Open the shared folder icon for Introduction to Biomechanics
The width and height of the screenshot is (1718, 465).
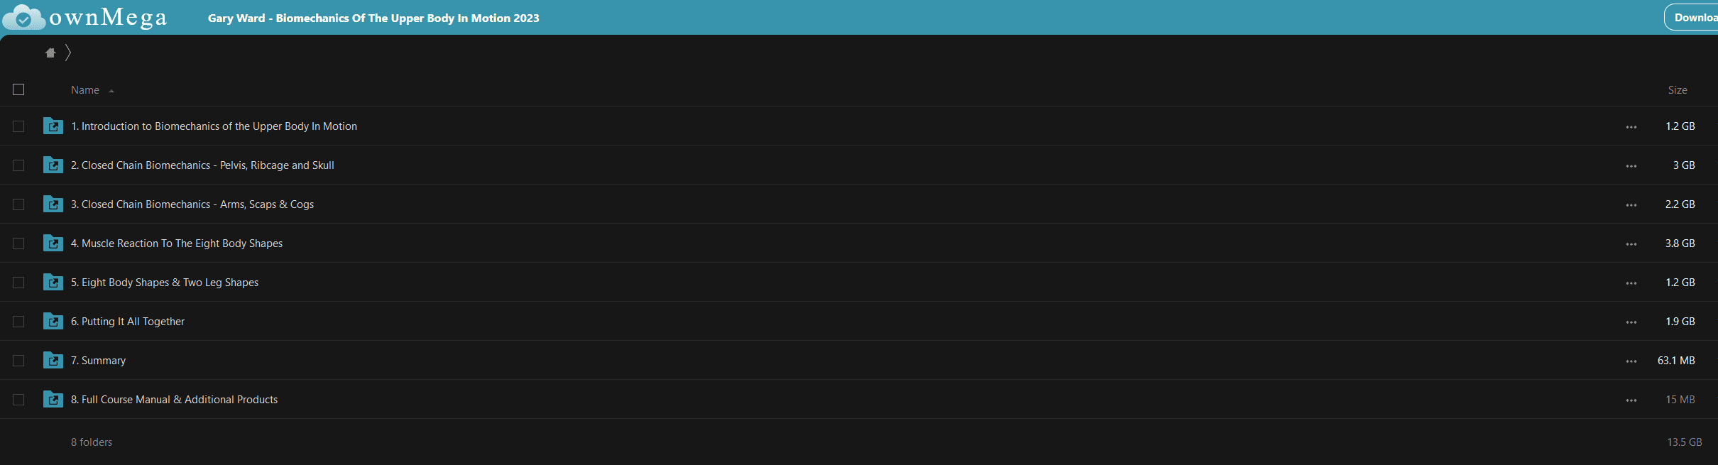tap(53, 126)
